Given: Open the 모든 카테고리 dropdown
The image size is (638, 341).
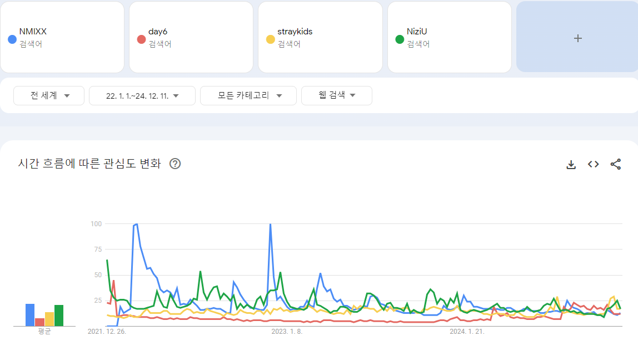Looking at the screenshot, I should click(248, 96).
